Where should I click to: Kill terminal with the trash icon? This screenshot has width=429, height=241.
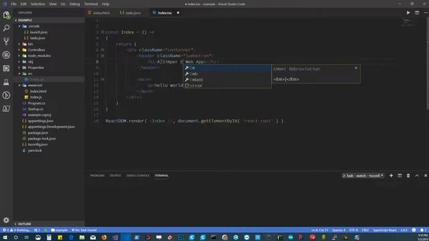[408, 175]
